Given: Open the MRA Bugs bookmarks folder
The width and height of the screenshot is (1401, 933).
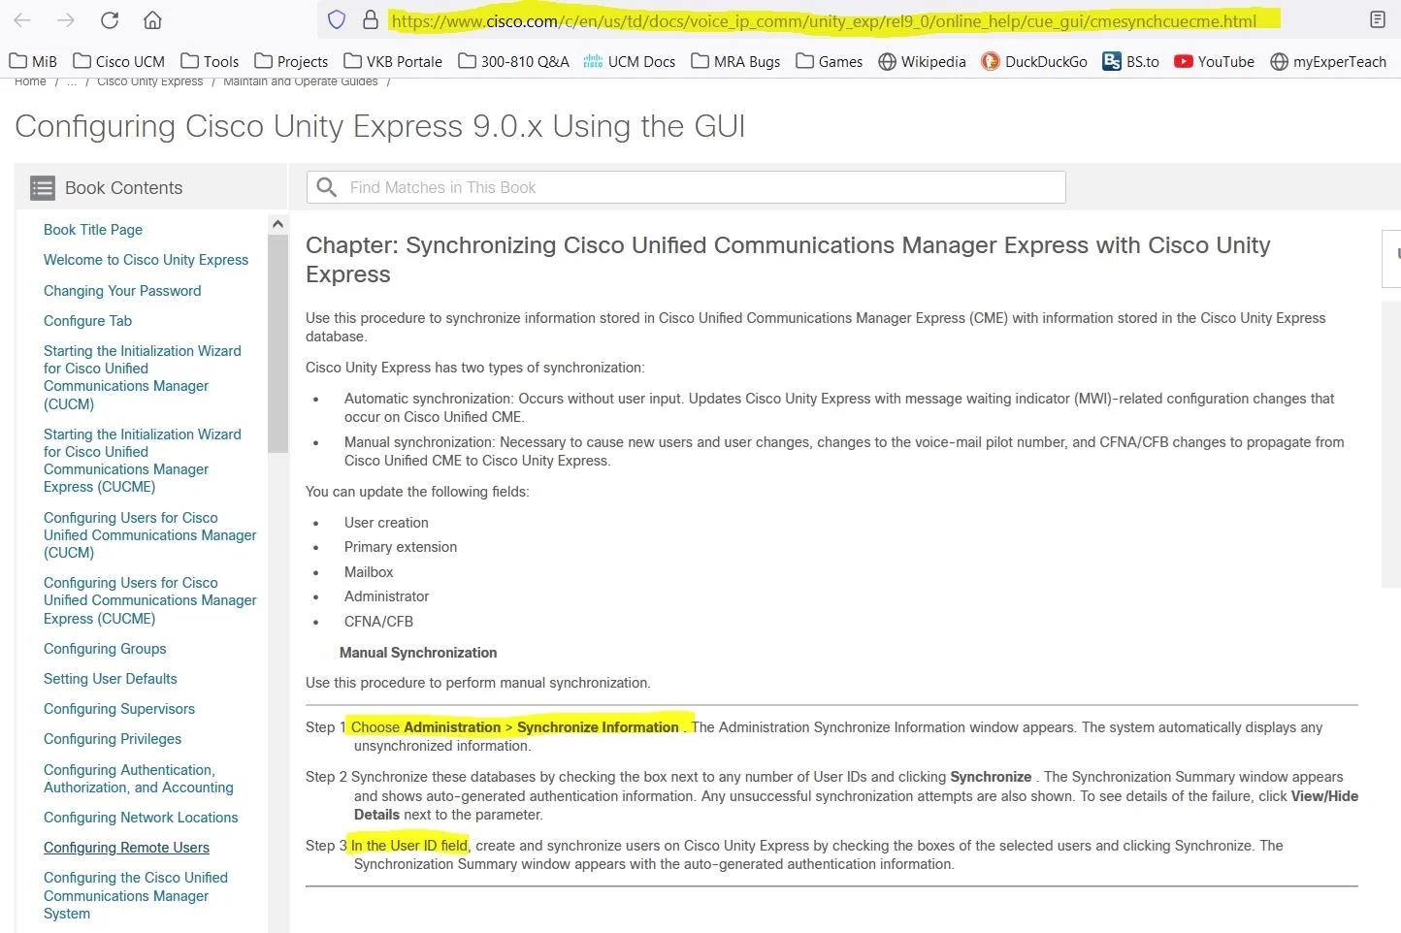Looking at the screenshot, I should coord(735,61).
